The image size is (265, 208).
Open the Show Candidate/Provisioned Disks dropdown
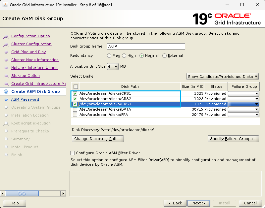223,77
